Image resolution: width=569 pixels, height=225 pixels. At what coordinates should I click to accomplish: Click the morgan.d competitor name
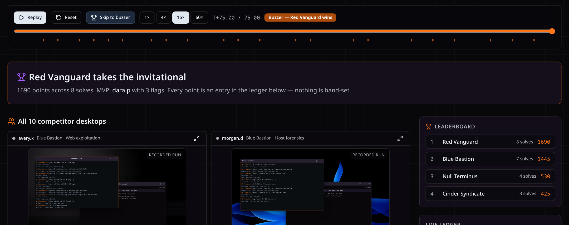[x=233, y=138]
